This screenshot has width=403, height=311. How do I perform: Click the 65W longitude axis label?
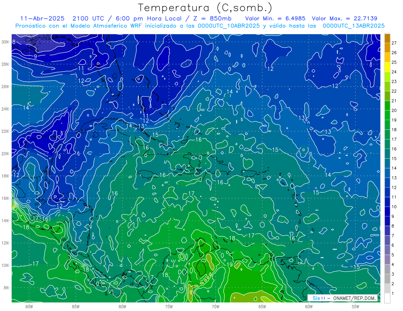coord(262,307)
